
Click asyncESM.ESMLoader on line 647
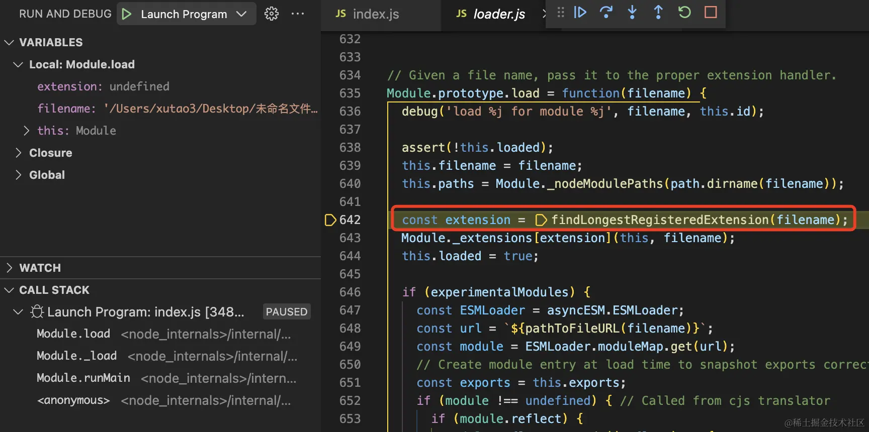(x=612, y=310)
